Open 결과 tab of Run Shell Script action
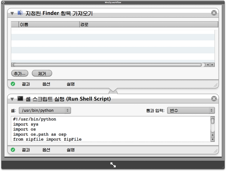The image size is (226, 171). click(26, 150)
